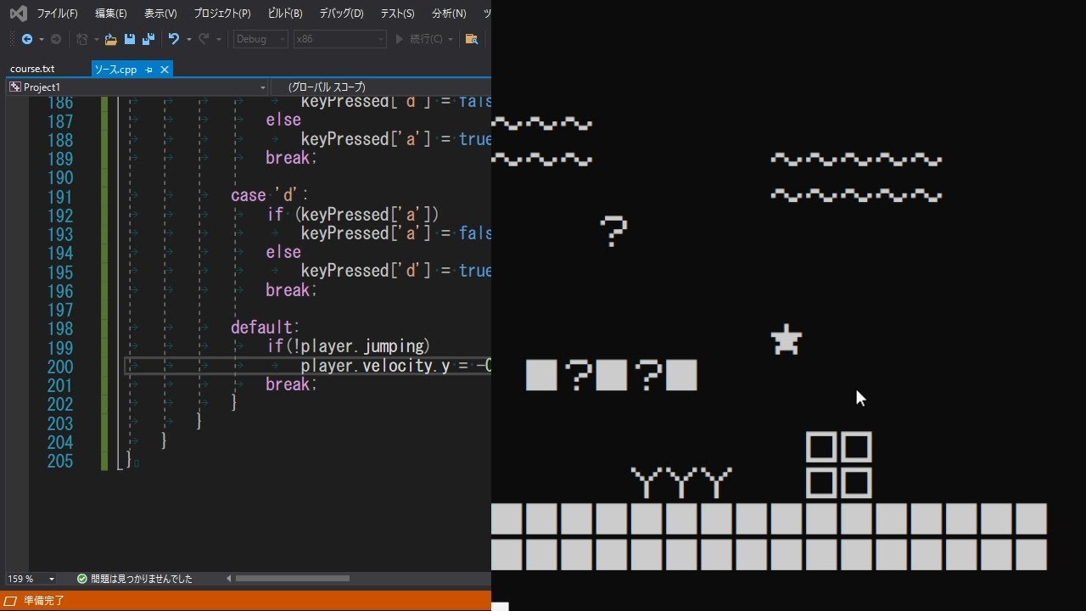Viewport: 1086px width, 611px height.
Task: Click the horizontal scrollbar left arrow
Action: click(228, 579)
